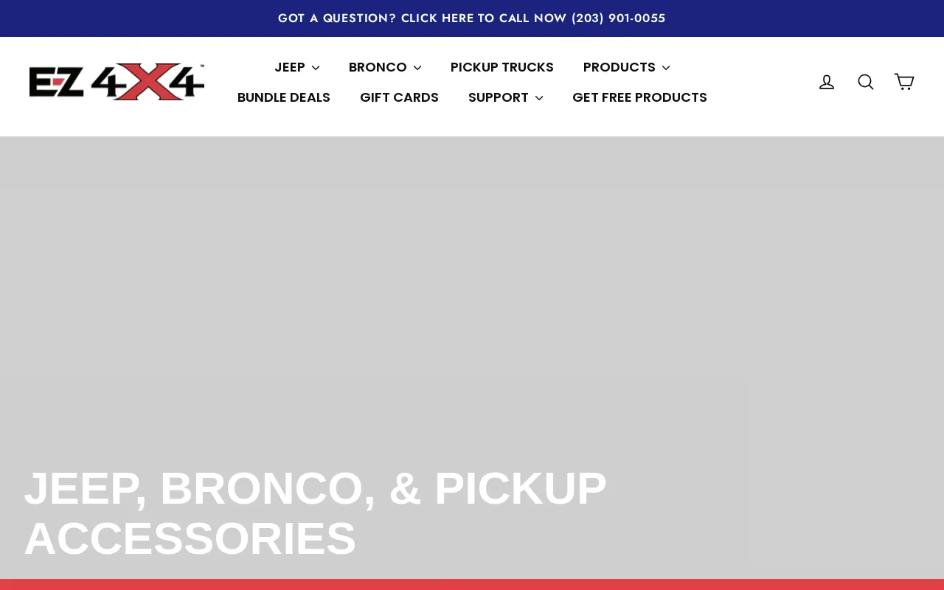Viewport: 944px width, 590px height.
Task: Select the PRODUCTS menu label
Action: 619,67
